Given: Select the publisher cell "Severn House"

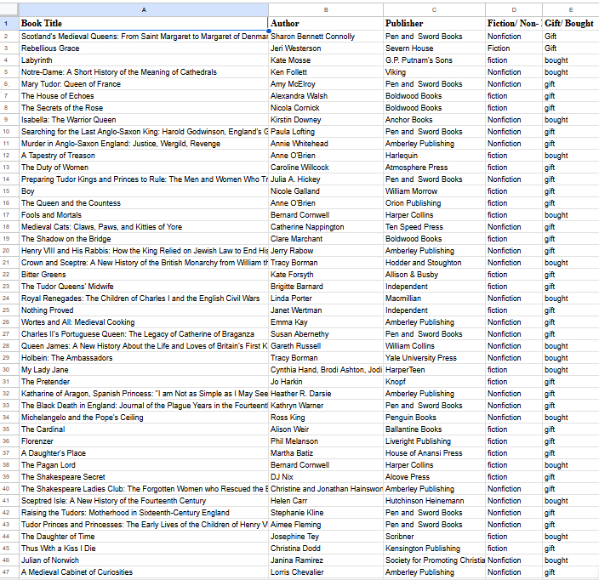Looking at the screenshot, I should coord(434,48).
